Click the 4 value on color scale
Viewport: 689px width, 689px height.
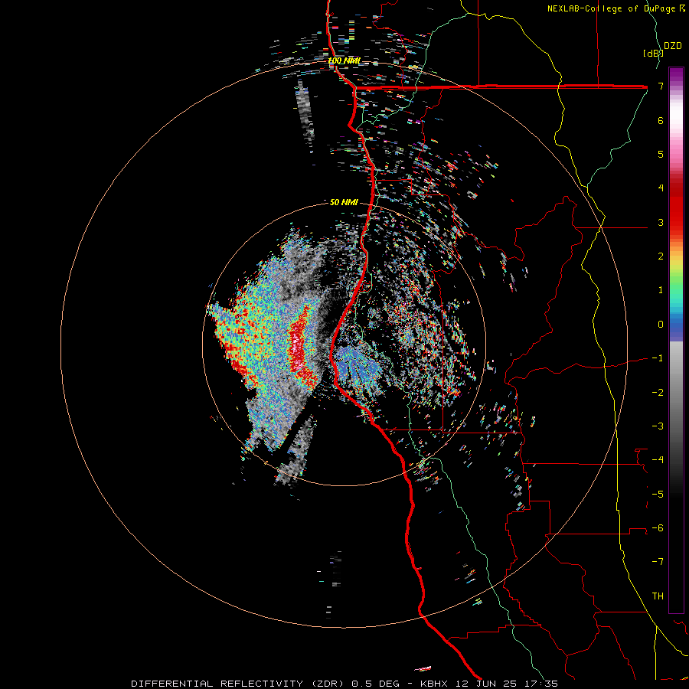click(661, 188)
